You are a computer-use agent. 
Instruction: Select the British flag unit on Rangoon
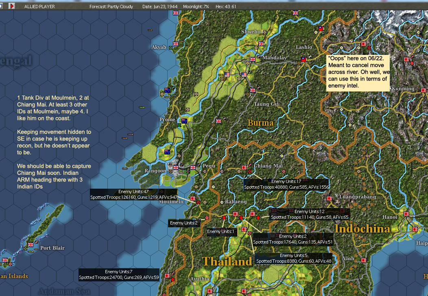[x=176, y=167]
